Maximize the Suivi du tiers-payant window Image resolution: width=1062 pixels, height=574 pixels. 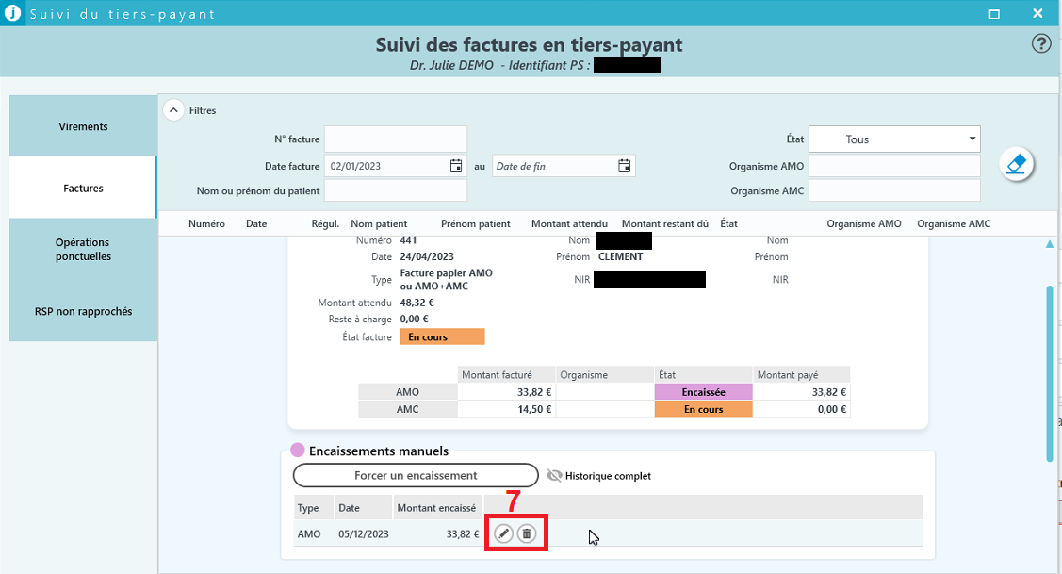(x=993, y=14)
